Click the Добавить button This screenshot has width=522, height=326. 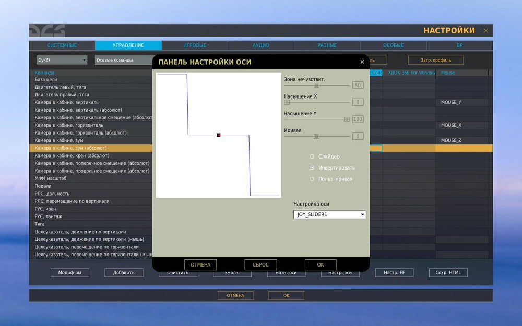pyautogui.click(x=124, y=273)
